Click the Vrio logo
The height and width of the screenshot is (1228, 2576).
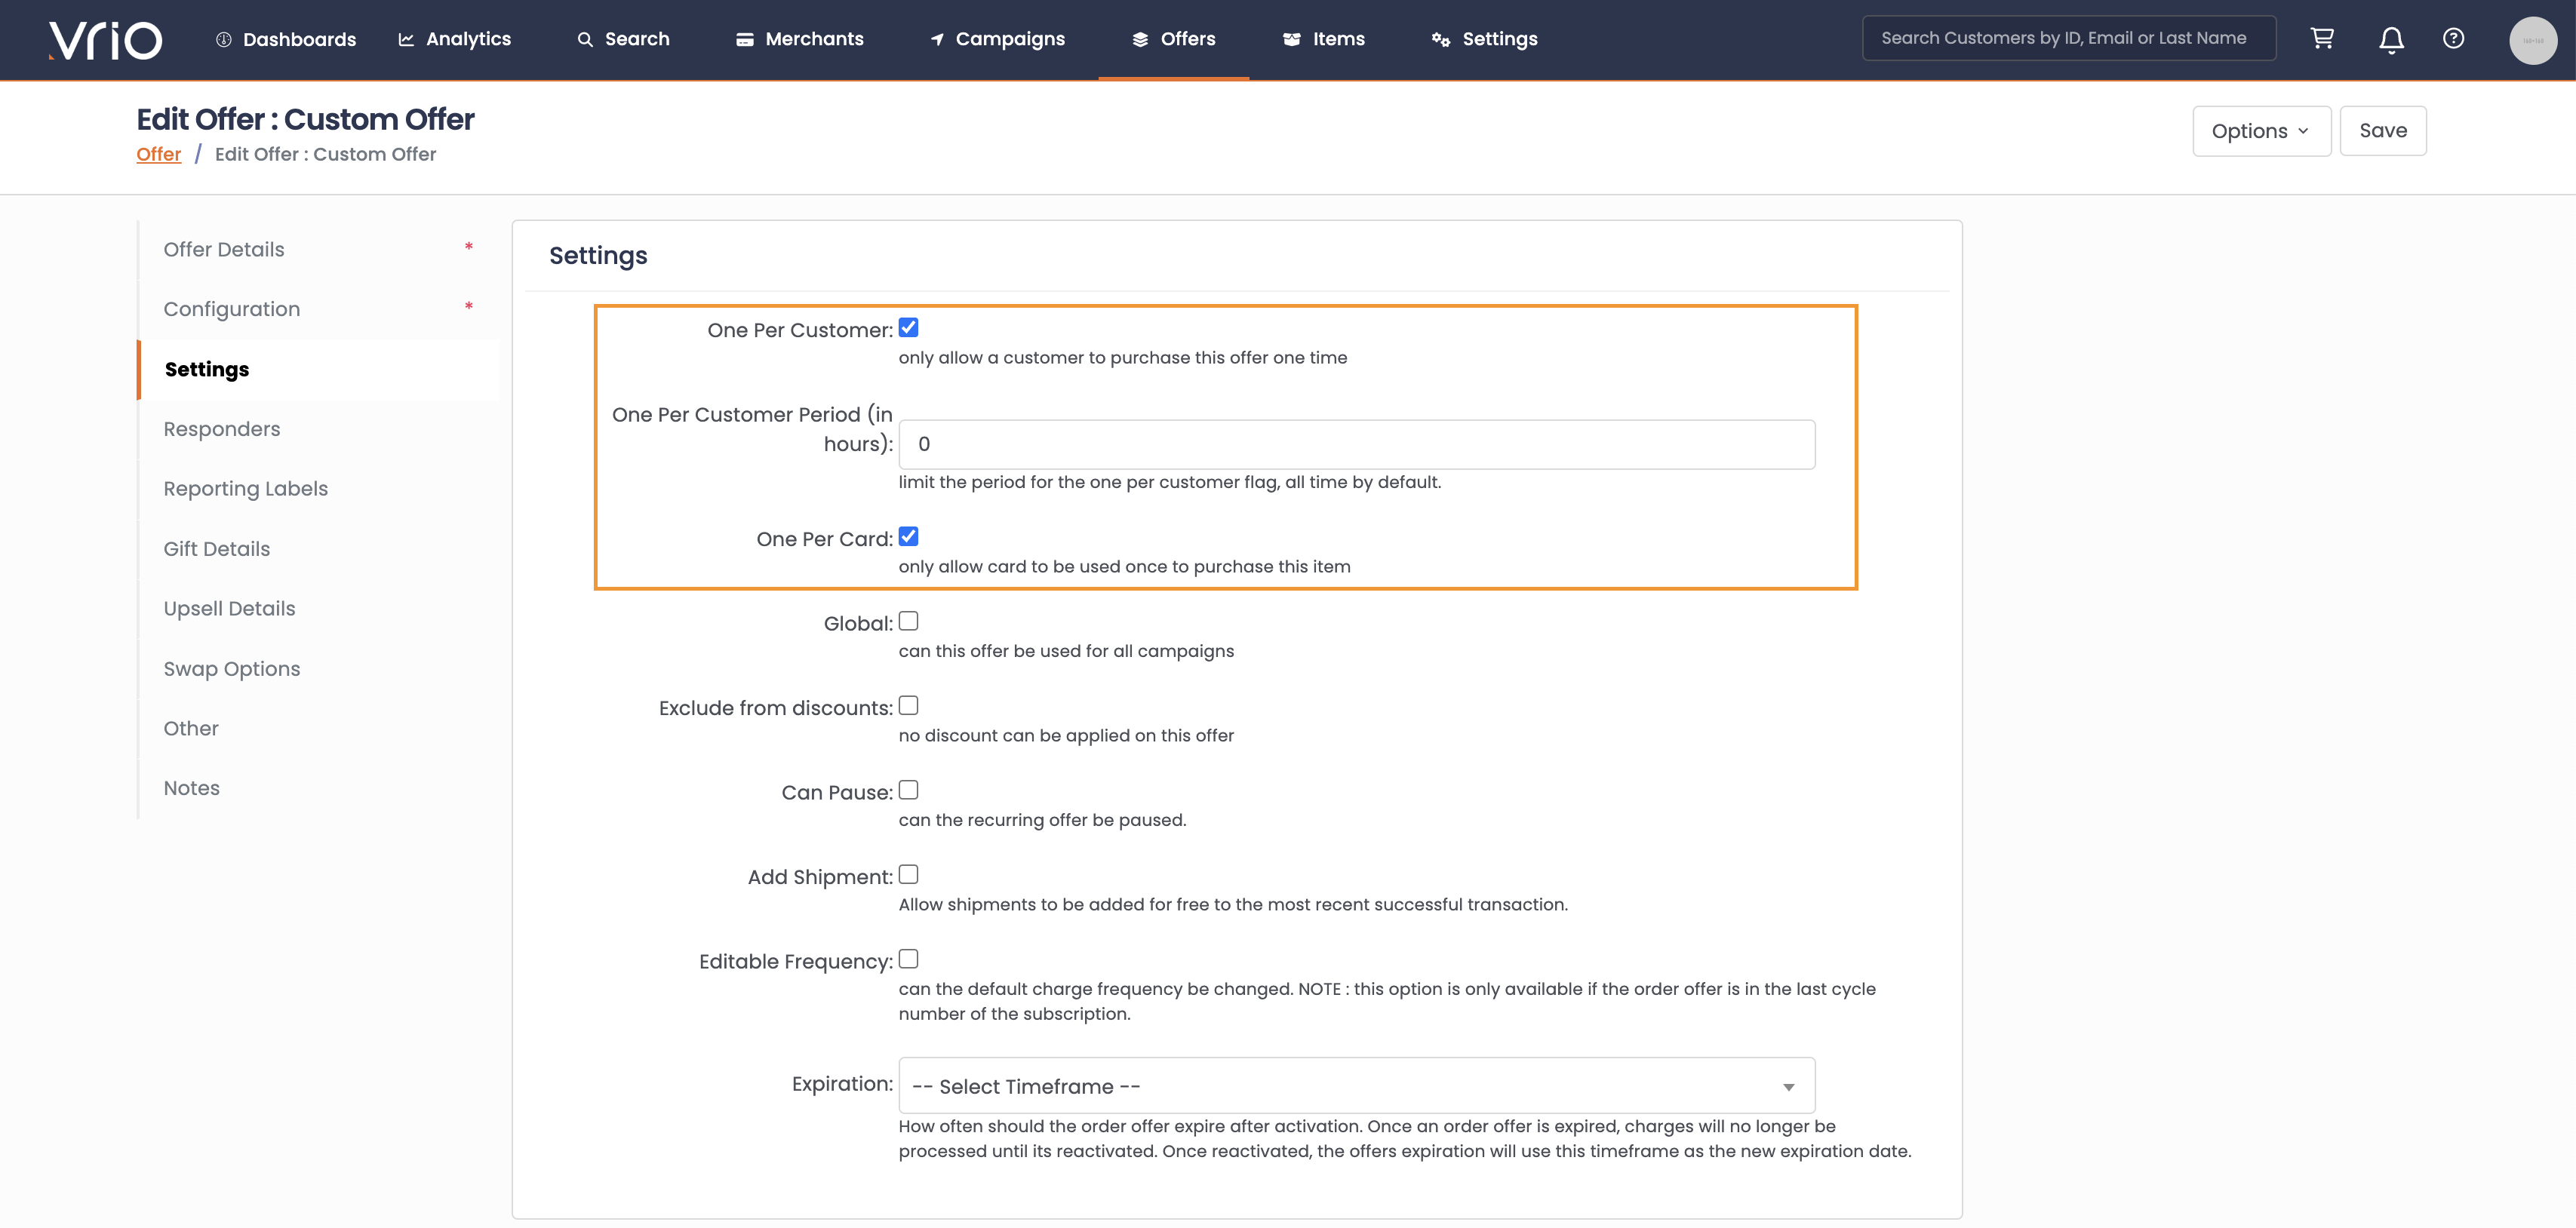(x=105, y=40)
